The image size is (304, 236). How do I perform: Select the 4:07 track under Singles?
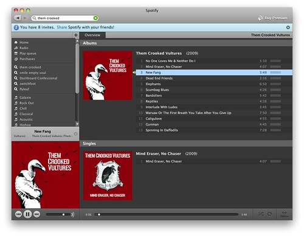214,161
